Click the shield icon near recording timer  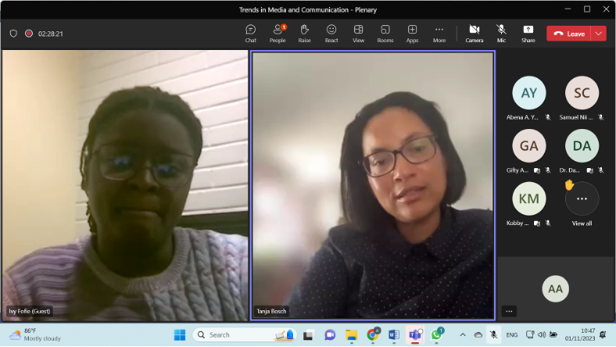click(x=13, y=34)
